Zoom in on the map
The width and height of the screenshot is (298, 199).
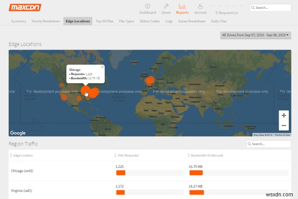[284, 115]
